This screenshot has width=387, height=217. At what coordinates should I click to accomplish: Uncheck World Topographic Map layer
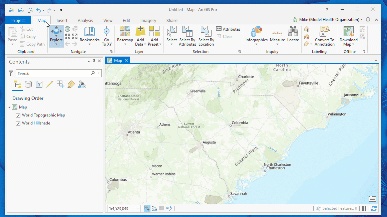pyautogui.click(x=18, y=115)
